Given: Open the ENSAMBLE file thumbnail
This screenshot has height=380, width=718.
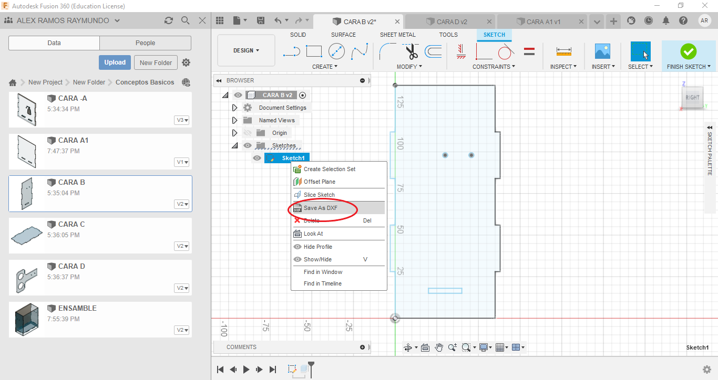Looking at the screenshot, I should pyautogui.click(x=26, y=319).
